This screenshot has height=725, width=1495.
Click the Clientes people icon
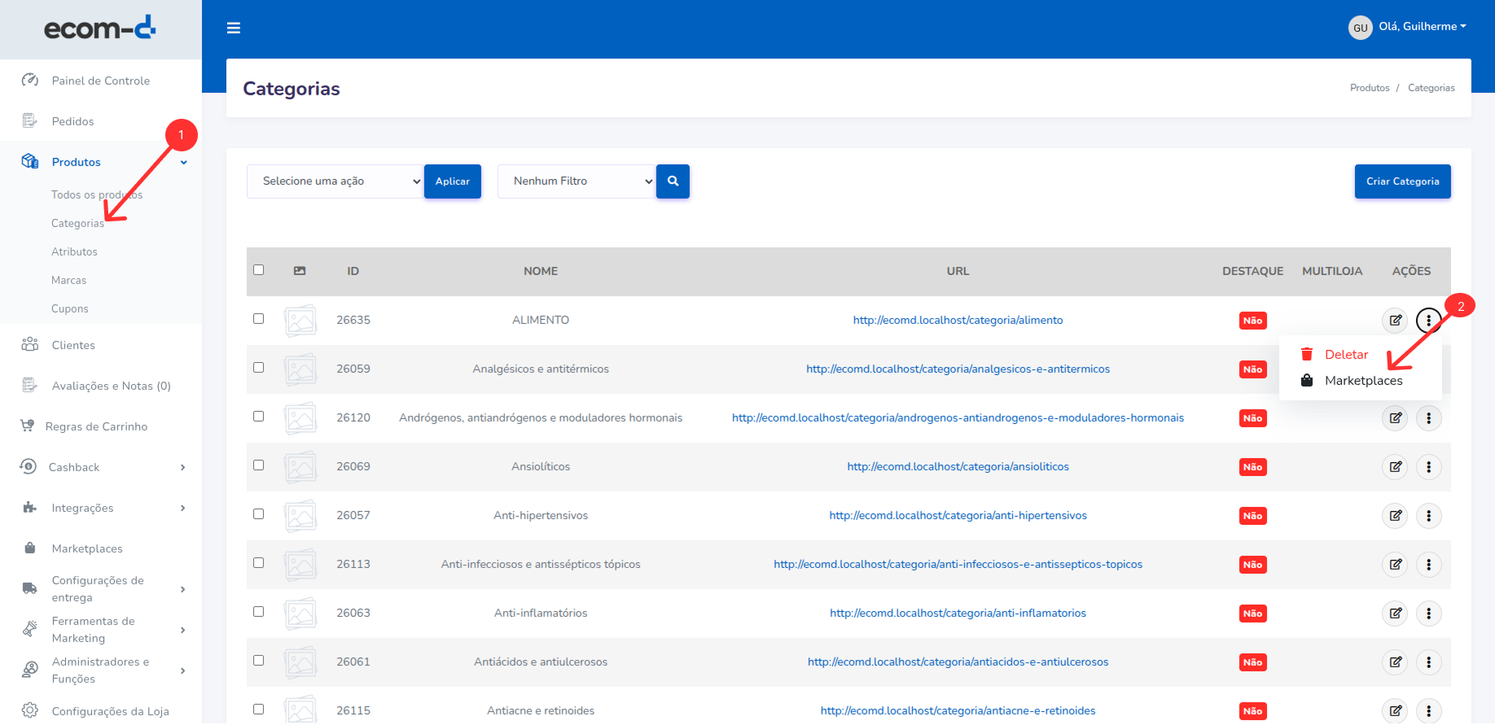point(30,344)
